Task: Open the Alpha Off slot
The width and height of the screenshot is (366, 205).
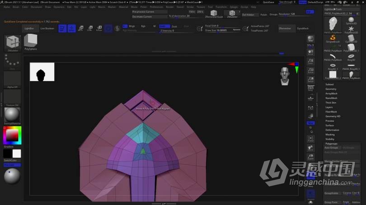Action: (12, 80)
